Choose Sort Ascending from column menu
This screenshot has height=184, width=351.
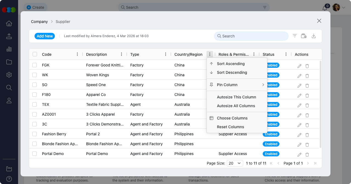point(231,64)
